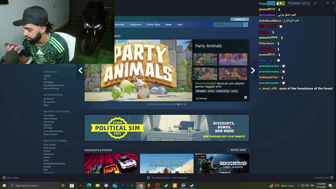The height and width of the screenshot is (189, 336).
Task: Launch Microsoft Store from taskbar
Action: [x=72, y=186]
